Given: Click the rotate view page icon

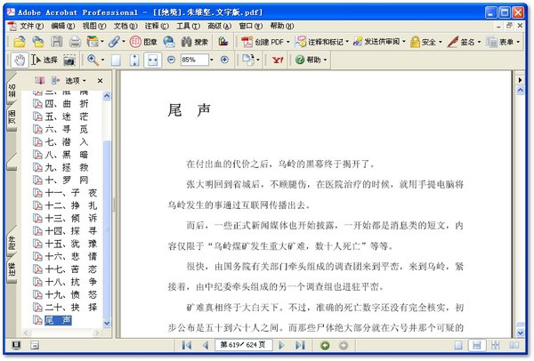Looking at the screenshot, I should pyautogui.click(x=248, y=60).
